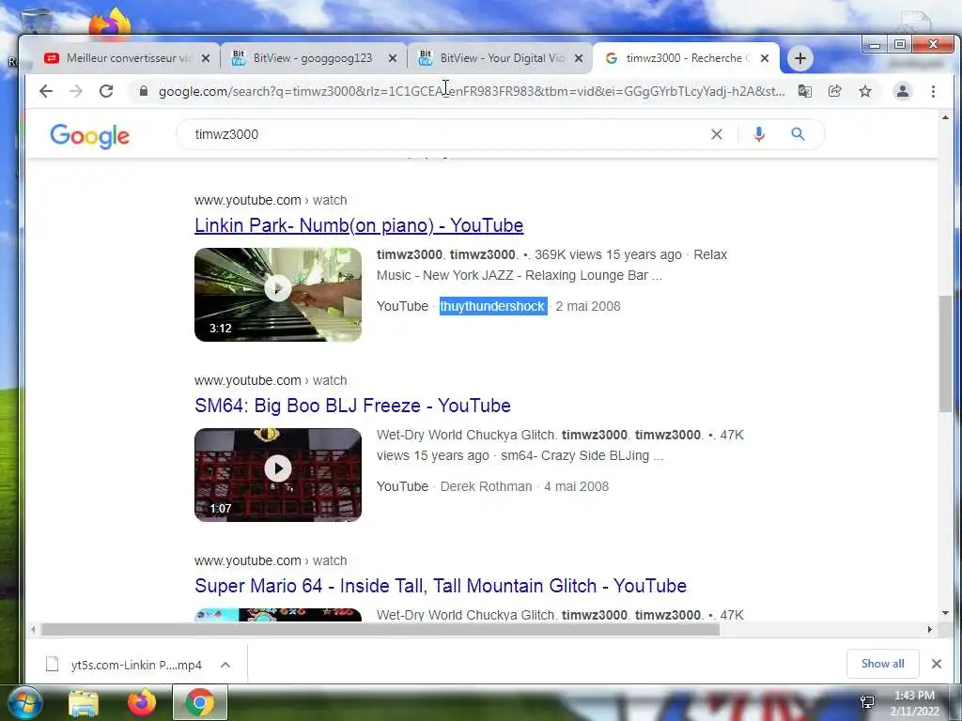
Task: Click the Chrome taskbar button
Action: (x=200, y=702)
